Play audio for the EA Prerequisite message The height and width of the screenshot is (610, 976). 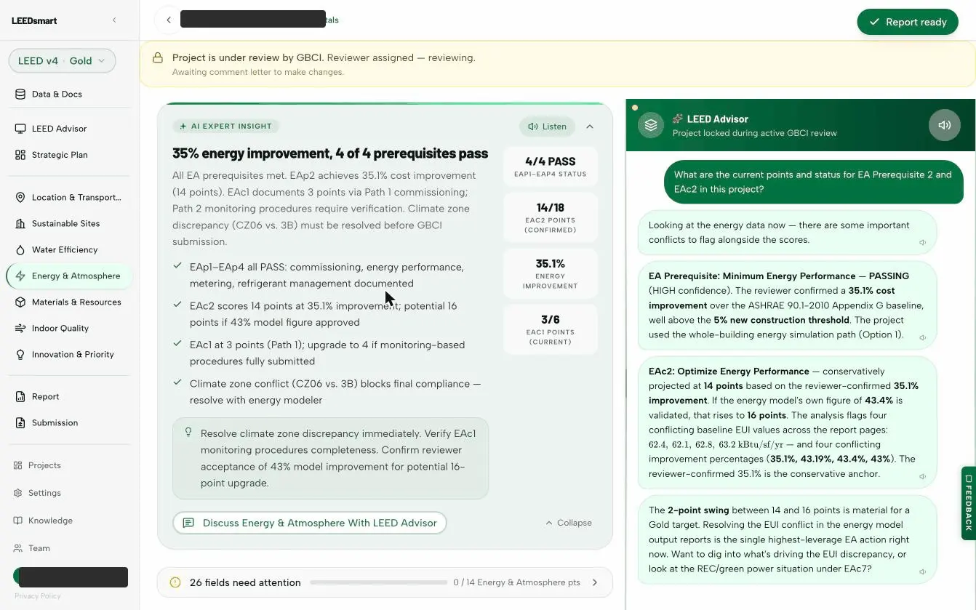click(922, 337)
